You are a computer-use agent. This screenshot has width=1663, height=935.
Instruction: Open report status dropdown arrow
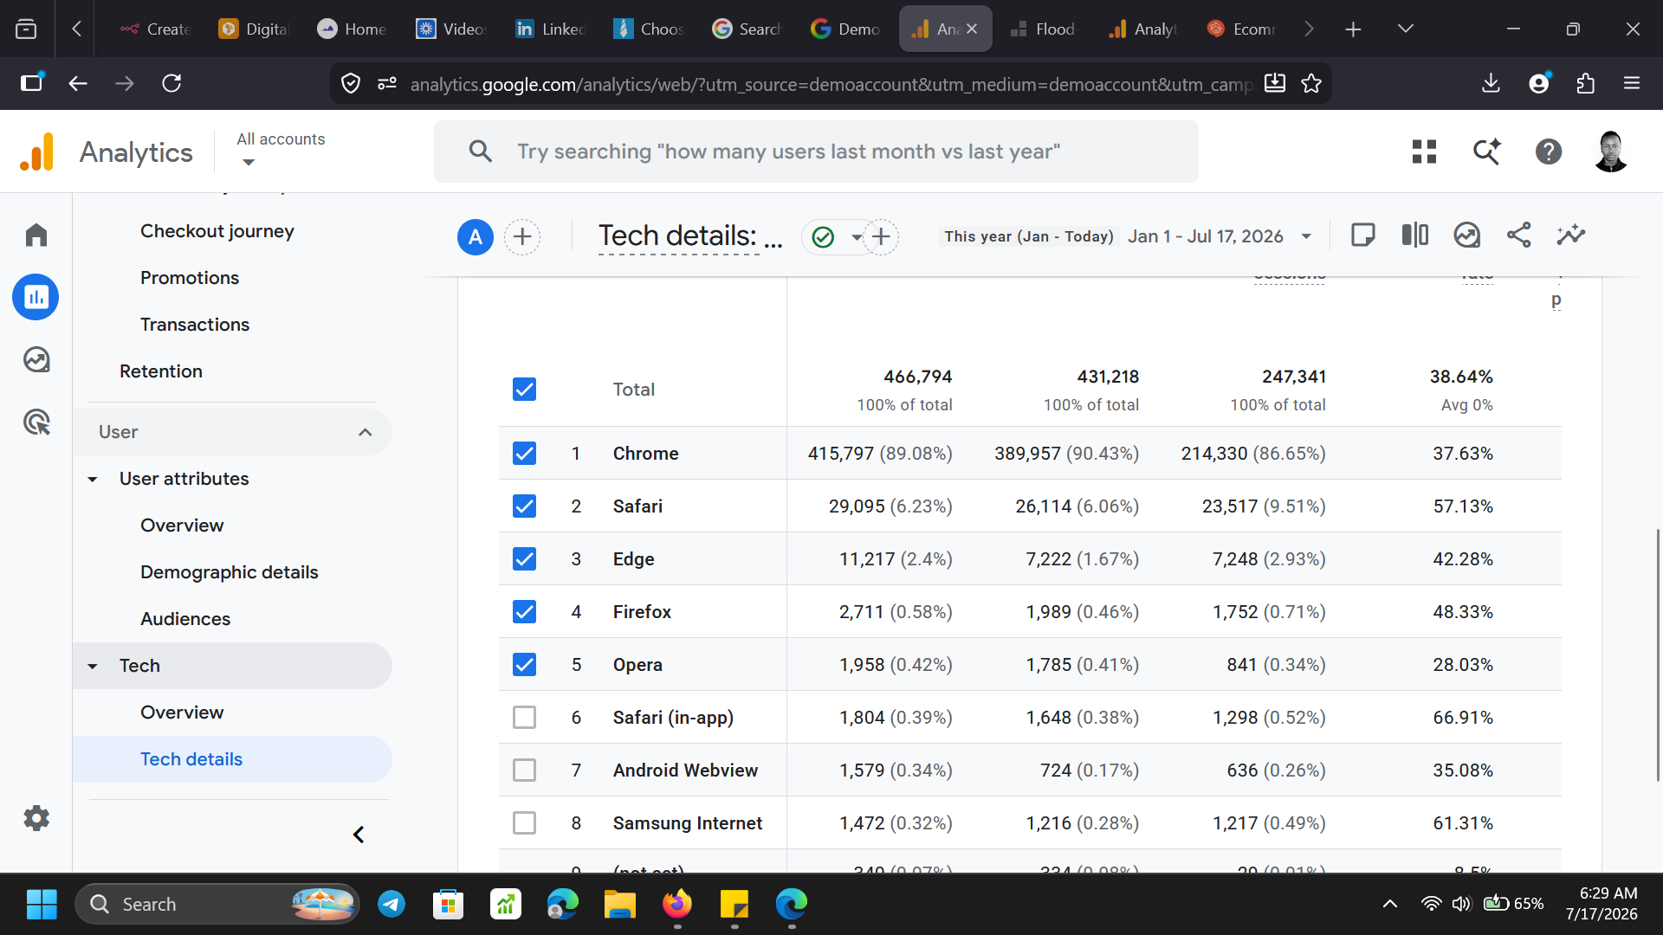[x=856, y=237]
